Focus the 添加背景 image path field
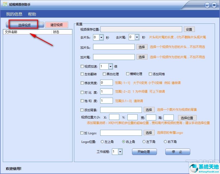Image resolution: width=220 pixels, height=174 pixels. 121,110
